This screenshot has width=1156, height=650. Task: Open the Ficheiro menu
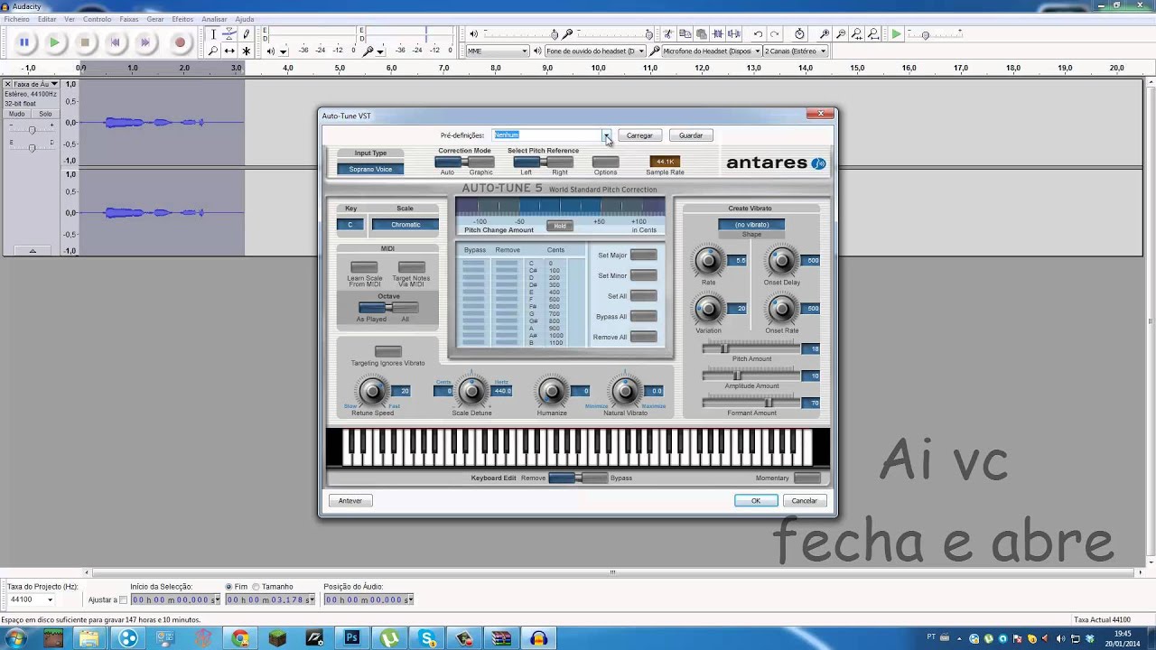point(16,19)
